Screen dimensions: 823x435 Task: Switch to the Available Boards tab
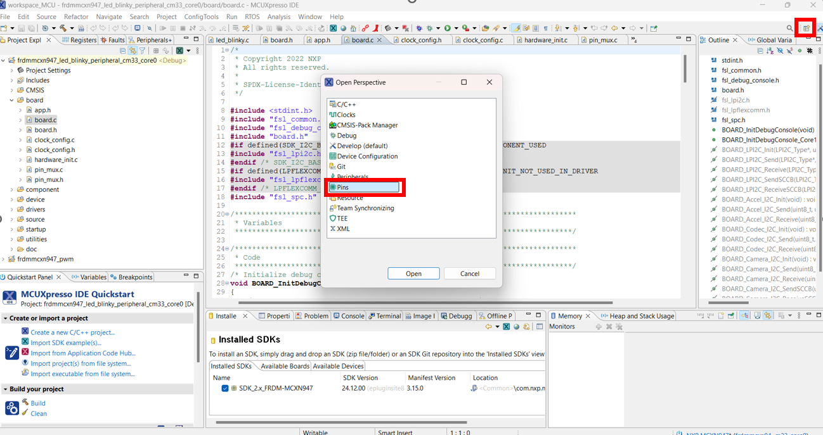click(285, 366)
